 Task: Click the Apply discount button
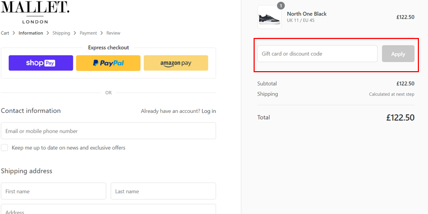coord(398,54)
